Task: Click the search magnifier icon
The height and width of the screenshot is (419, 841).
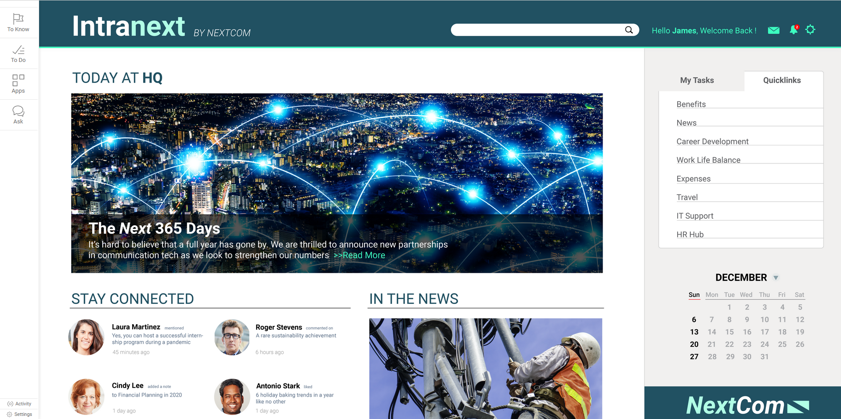Action: click(x=629, y=30)
